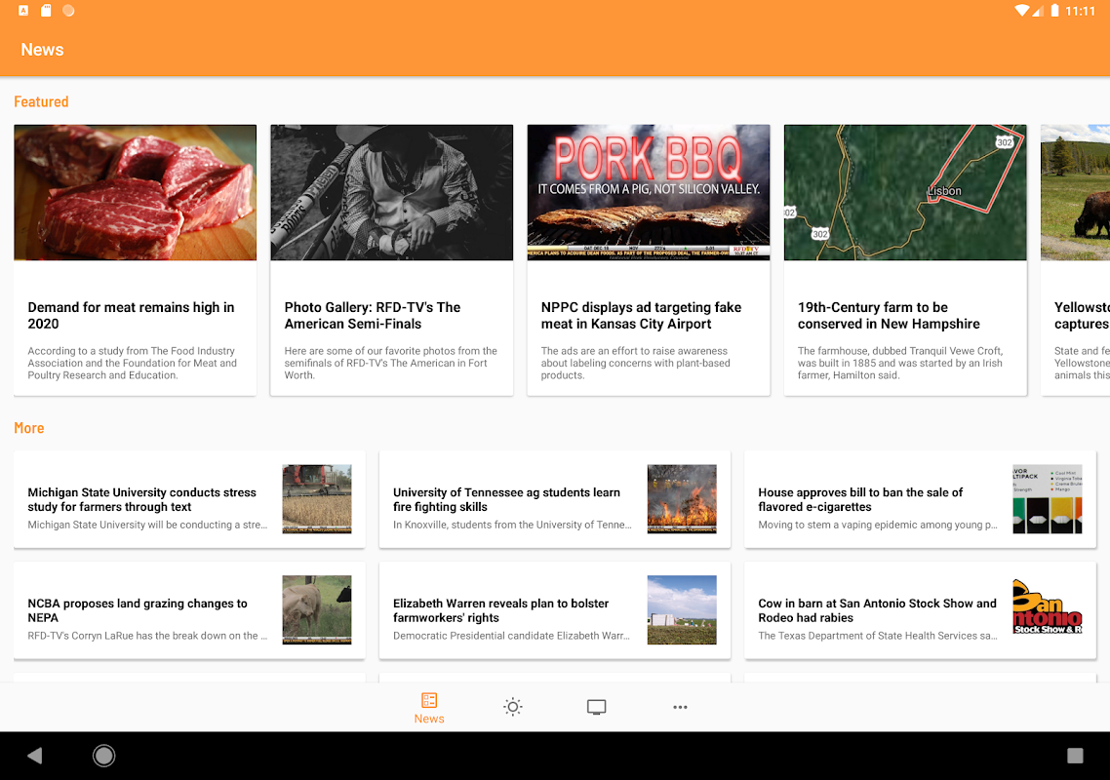Viewport: 1110px width, 780px height.
Task: Open House bill flavored e-cigarettes headline
Action: coord(860,500)
